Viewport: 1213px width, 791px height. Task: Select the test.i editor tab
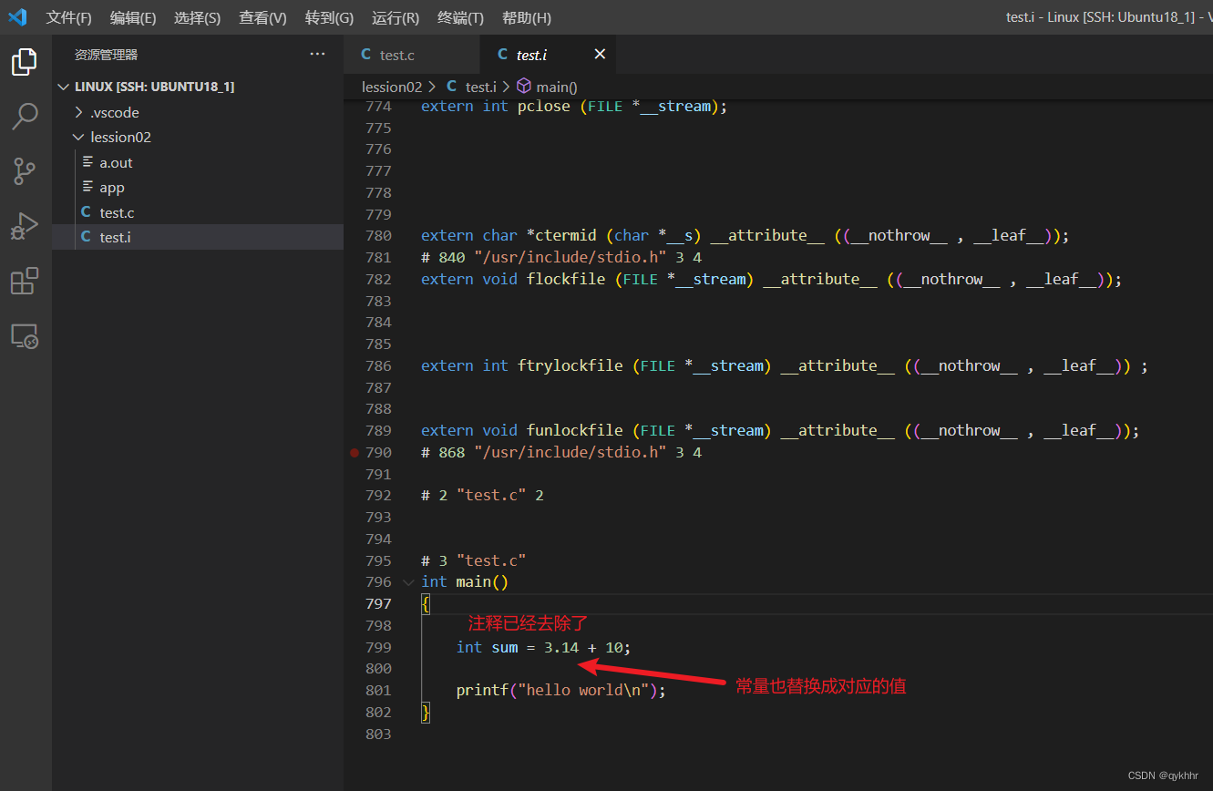(x=548, y=55)
